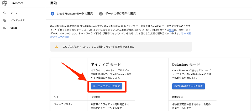Open the インデックス menu item
The height and width of the screenshot is (111, 252).
(18, 20)
